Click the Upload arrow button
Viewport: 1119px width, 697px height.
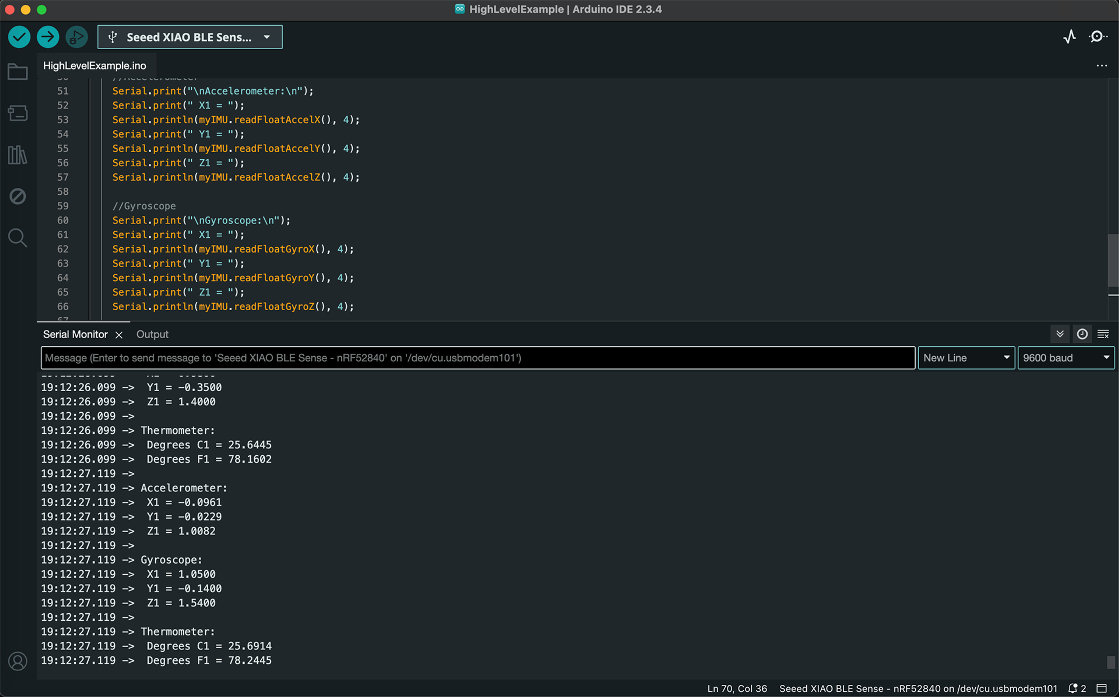pyautogui.click(x=48, y=37)
